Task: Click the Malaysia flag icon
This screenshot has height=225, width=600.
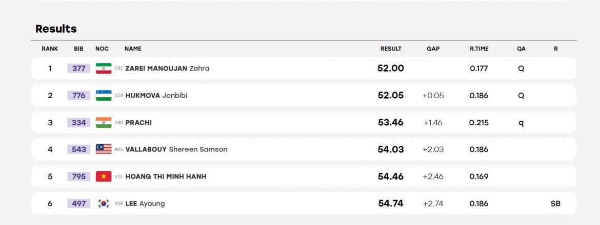Action: [x=104, y=149]
